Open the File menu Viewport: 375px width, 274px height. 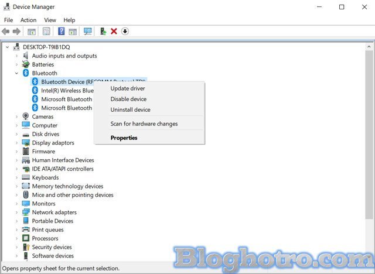9,20
